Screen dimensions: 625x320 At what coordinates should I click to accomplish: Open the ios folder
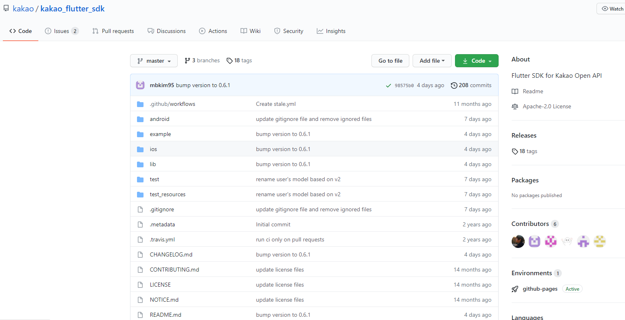[x=153, y=149]
